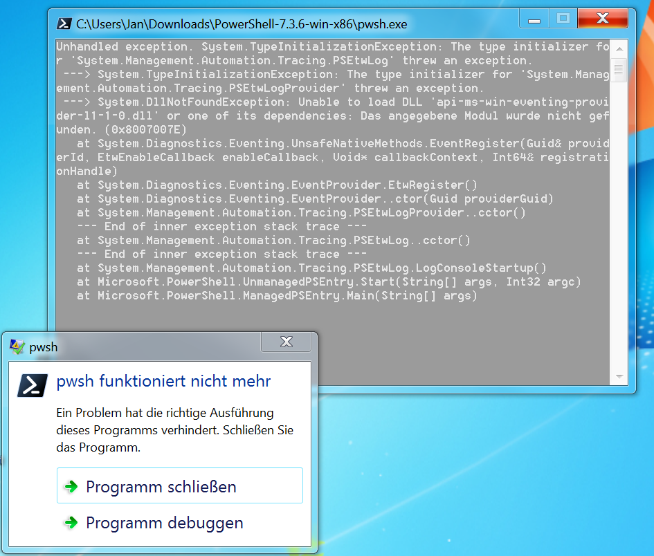Maximize the pwsh.exe console window
Screen dimensions: 654x556
coord(562,18)
